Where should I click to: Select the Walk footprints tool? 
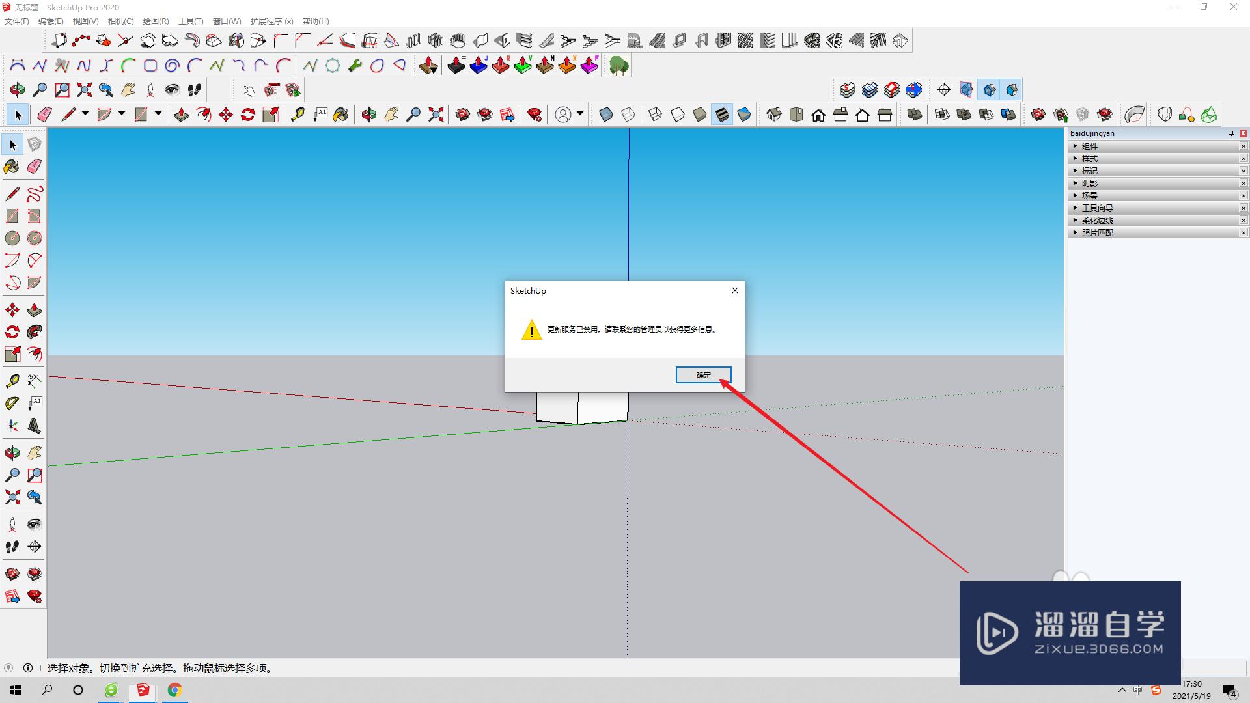click(12, 547)
